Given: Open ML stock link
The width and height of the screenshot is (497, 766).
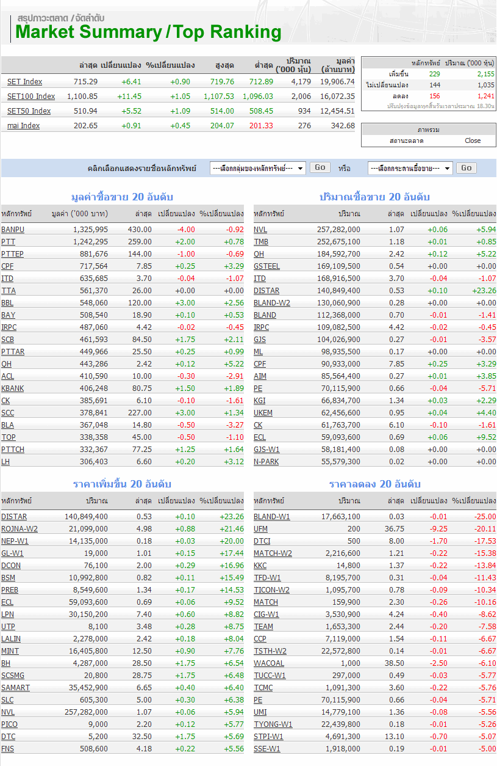Looking at the screenshot, I should (x=259, y=352).
